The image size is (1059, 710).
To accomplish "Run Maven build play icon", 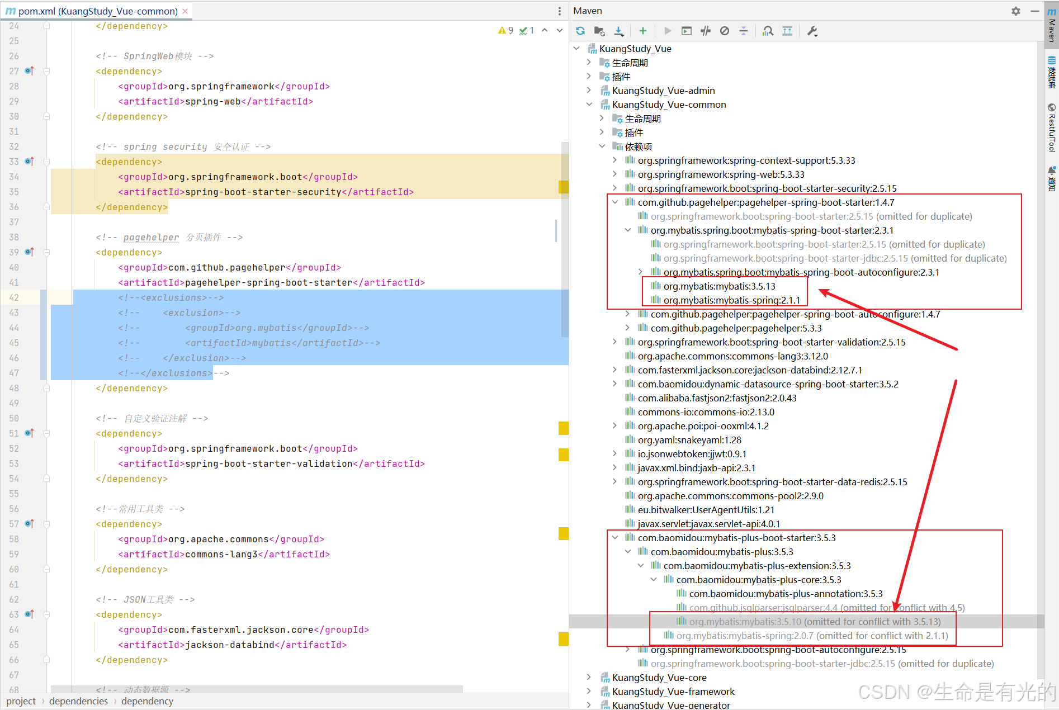I will [668, 31].
